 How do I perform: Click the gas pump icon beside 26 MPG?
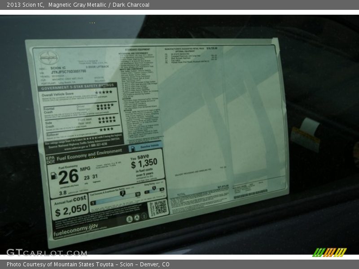point(53,176)
